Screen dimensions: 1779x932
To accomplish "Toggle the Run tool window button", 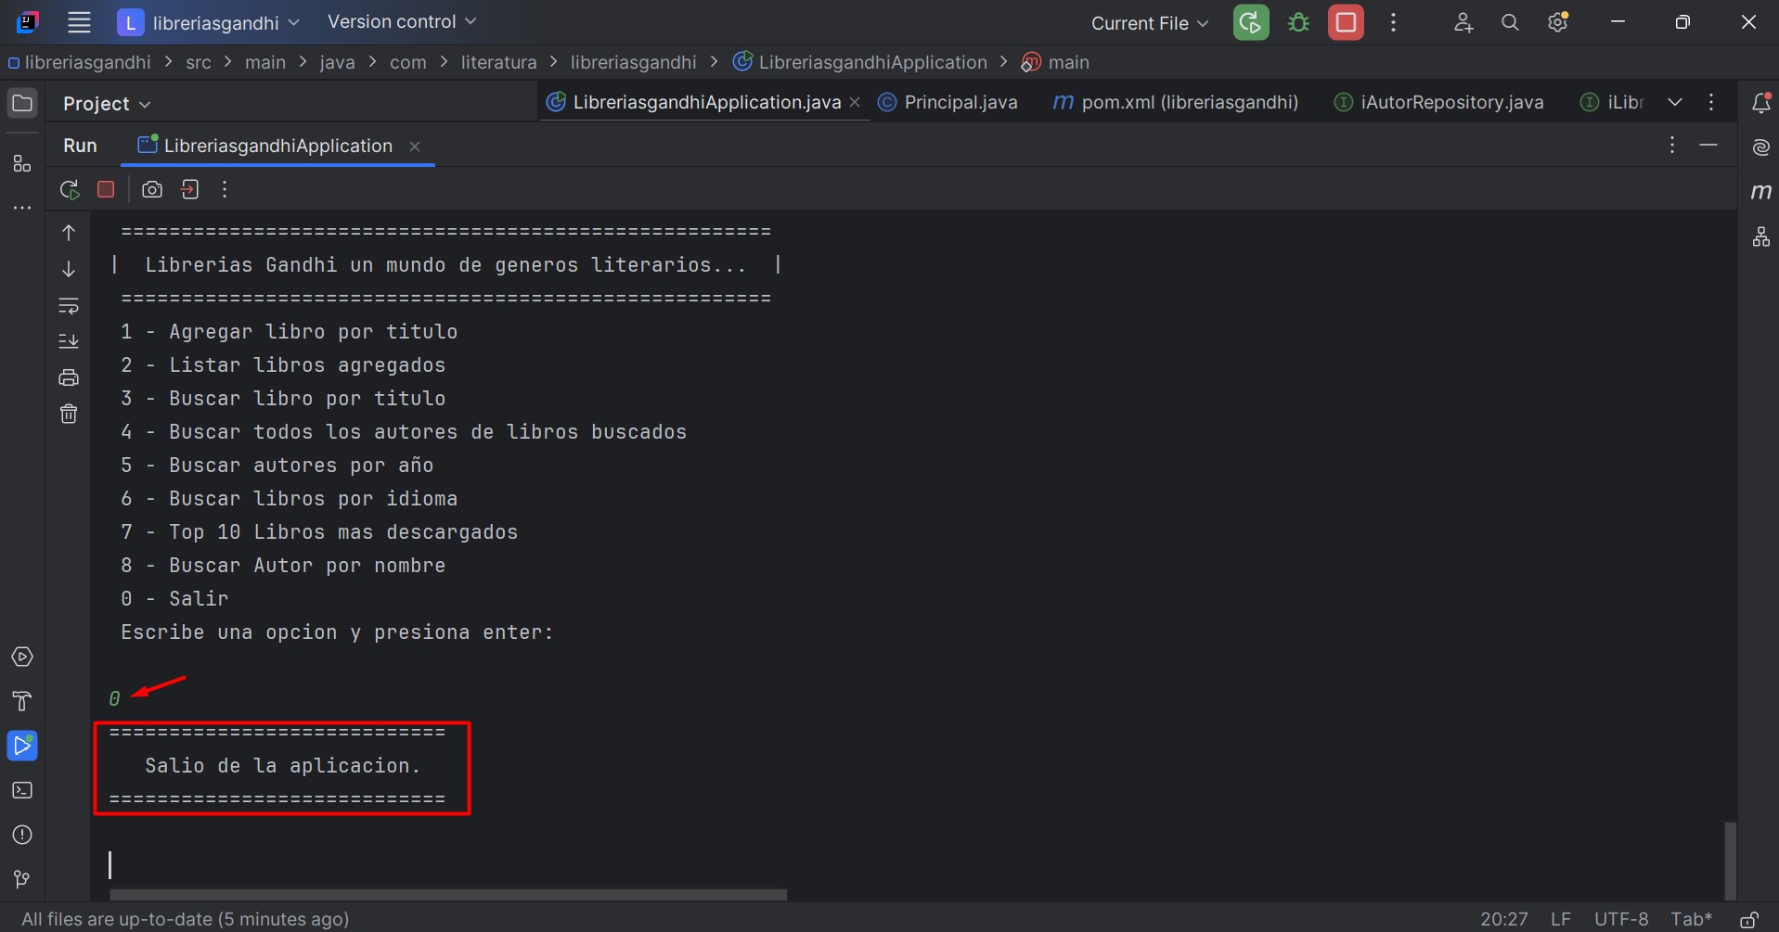I will coord(22,746).
